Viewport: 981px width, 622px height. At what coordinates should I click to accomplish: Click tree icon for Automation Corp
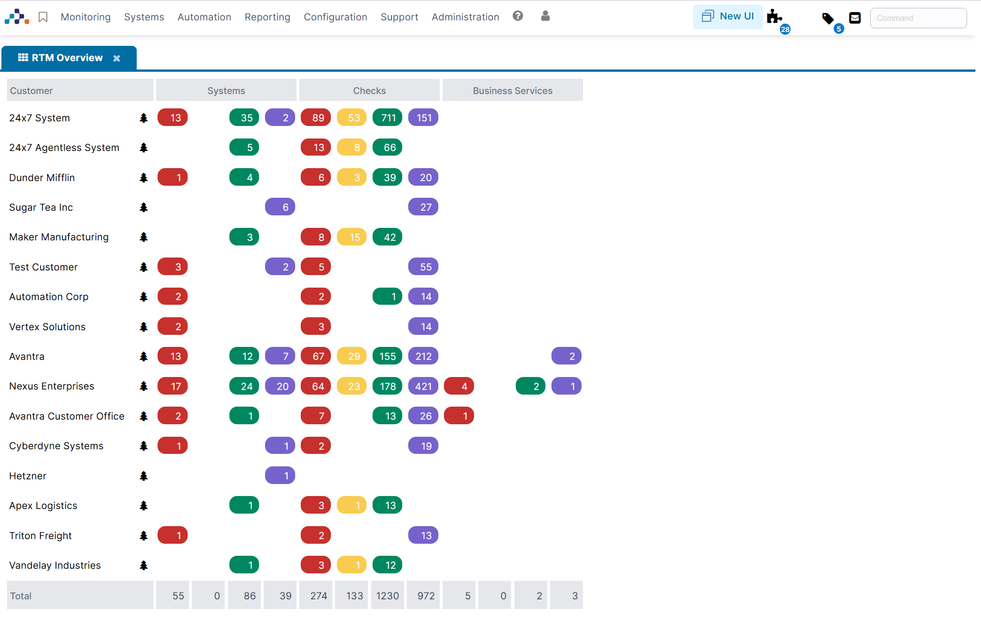(144, 297)
